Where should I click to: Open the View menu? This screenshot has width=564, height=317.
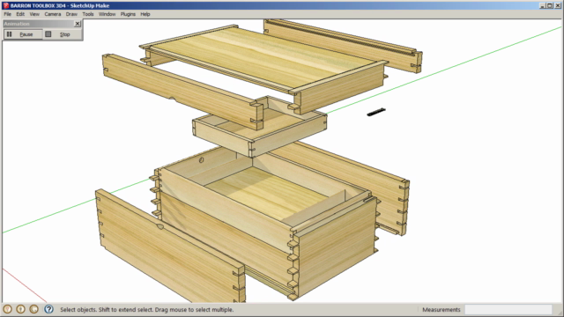click(x=34, y=14)
